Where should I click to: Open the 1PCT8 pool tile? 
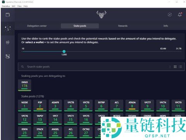click(71, 105)
